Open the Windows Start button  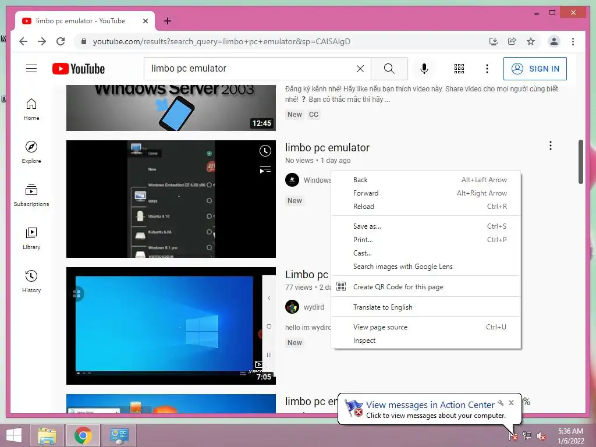(x=14, y=435)
